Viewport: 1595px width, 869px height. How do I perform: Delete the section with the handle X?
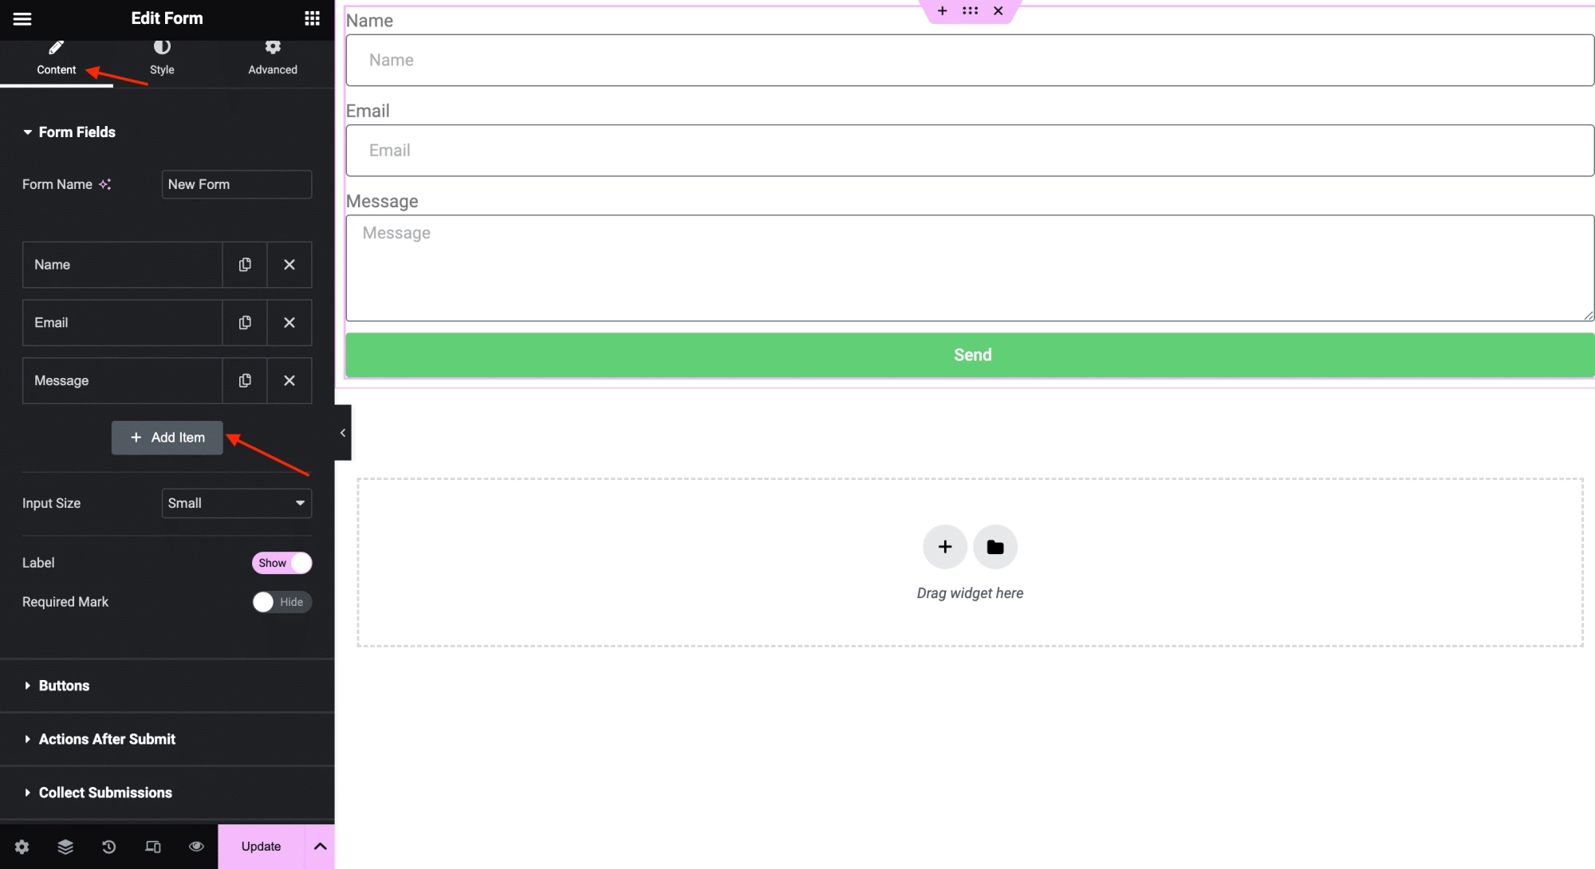coord(998,10)
